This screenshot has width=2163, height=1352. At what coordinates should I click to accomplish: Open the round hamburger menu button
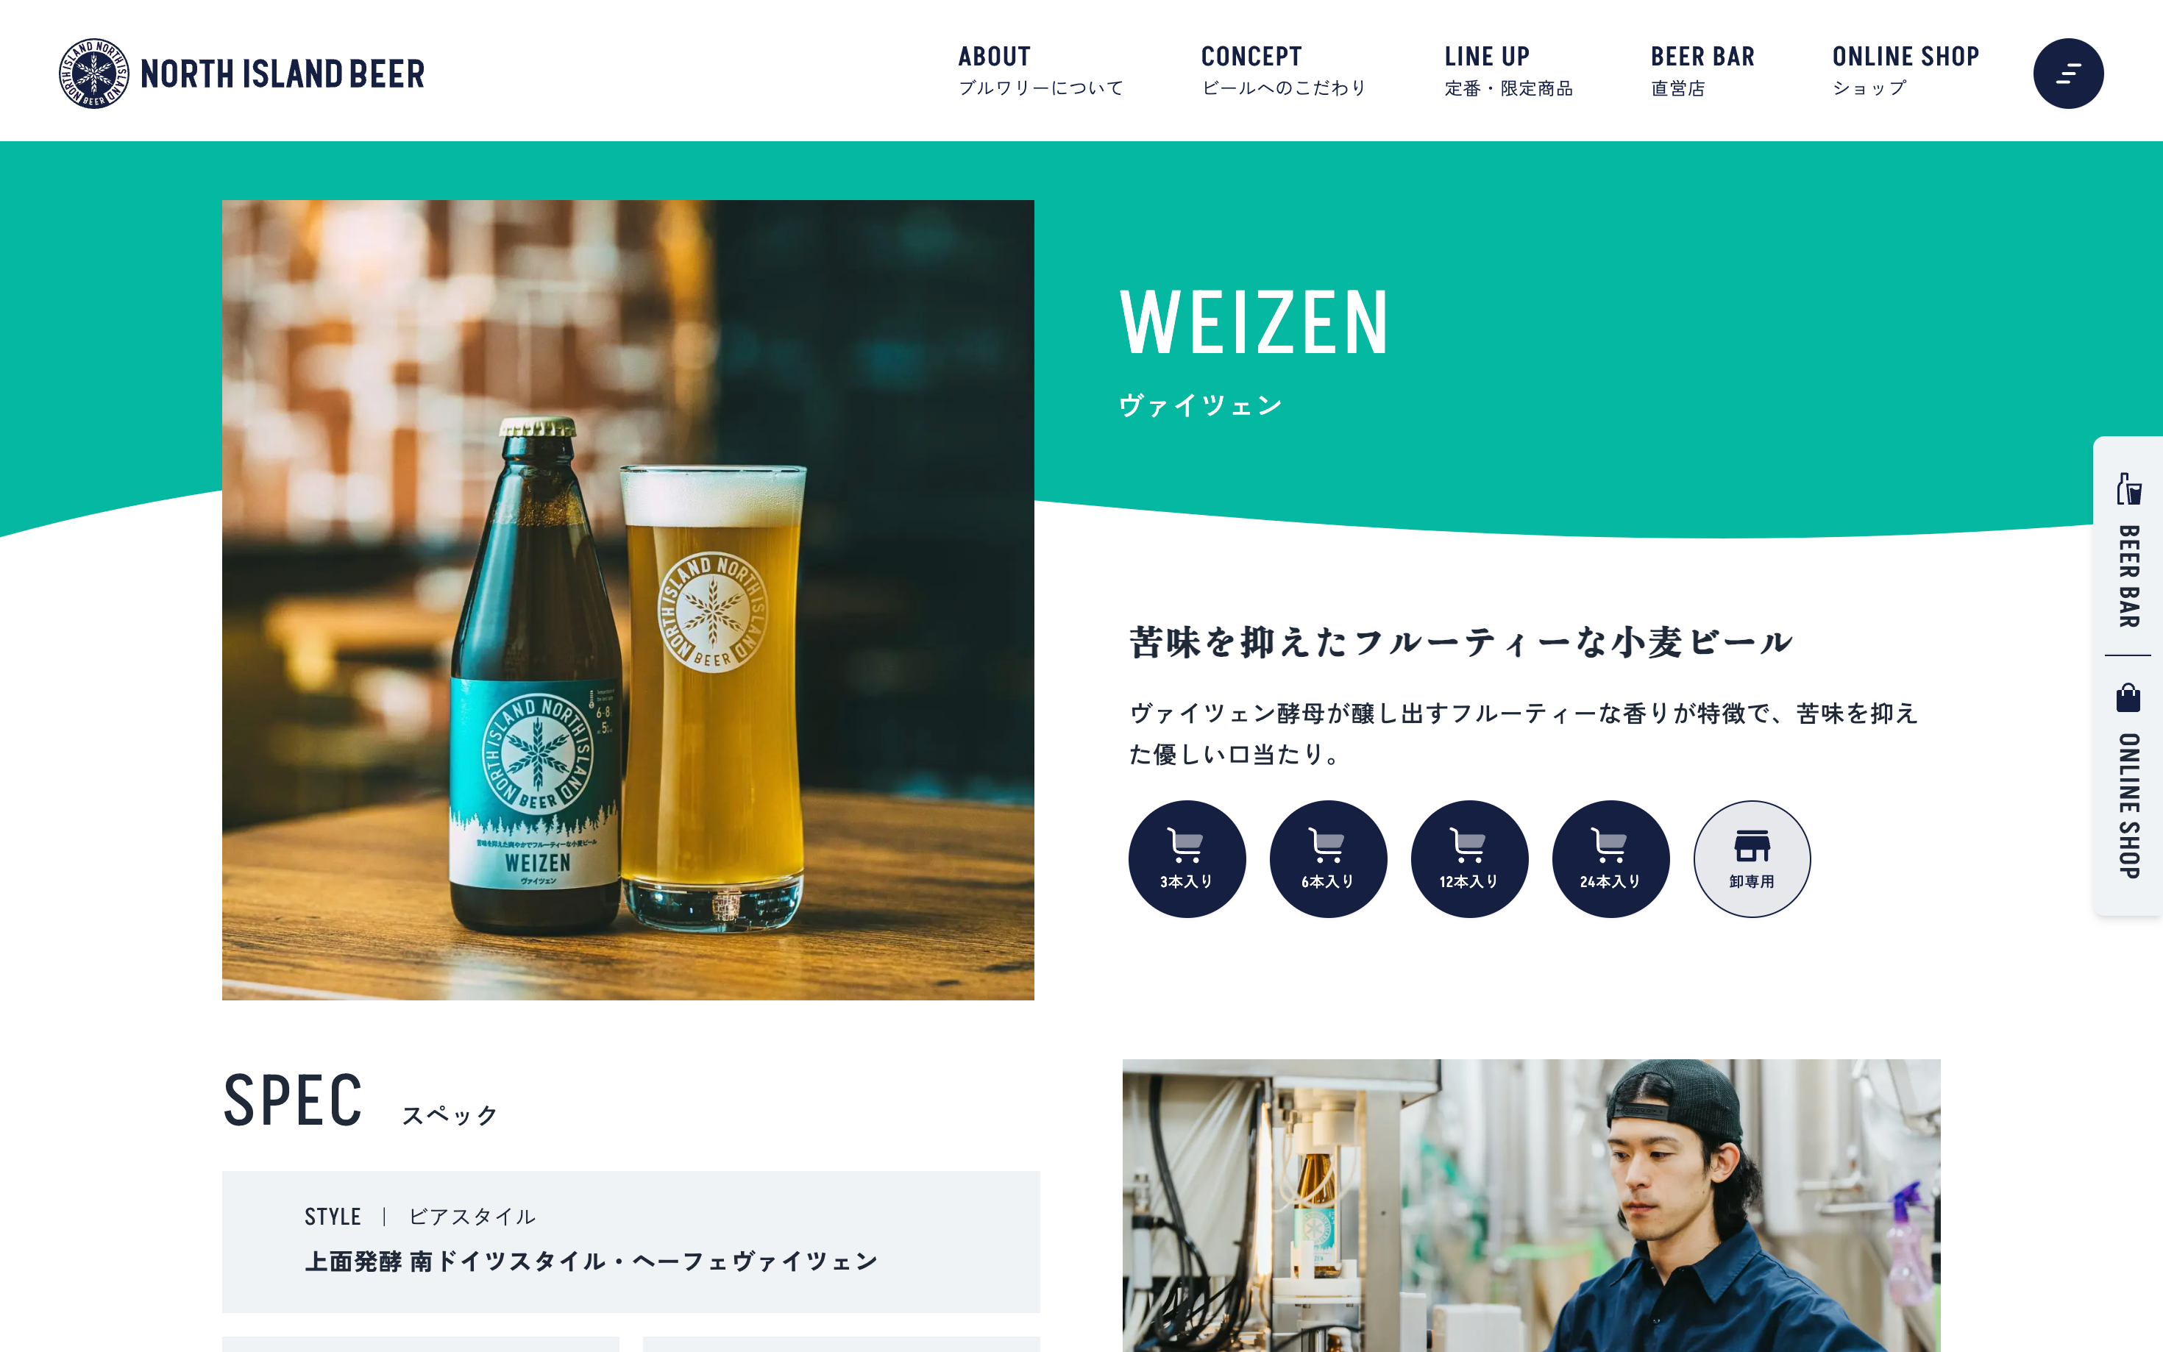[x=2067, y=74]
